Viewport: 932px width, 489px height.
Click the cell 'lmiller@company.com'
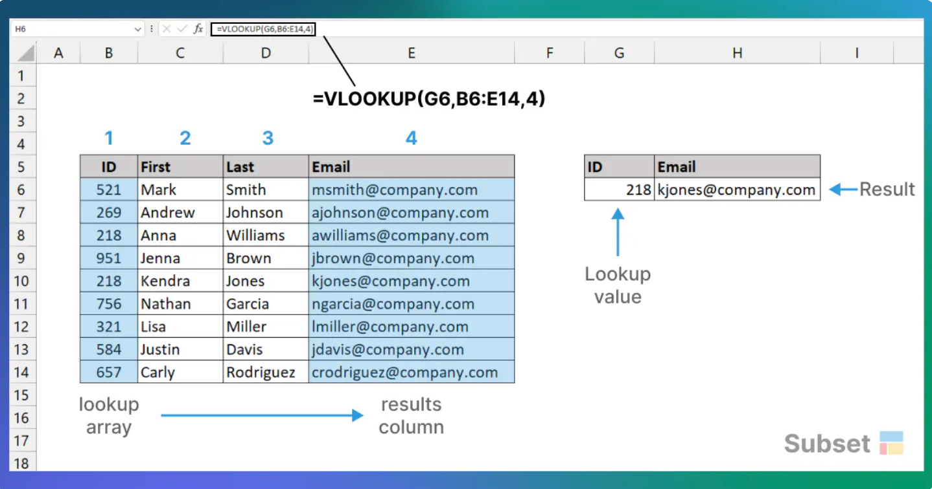click(412, 327)
